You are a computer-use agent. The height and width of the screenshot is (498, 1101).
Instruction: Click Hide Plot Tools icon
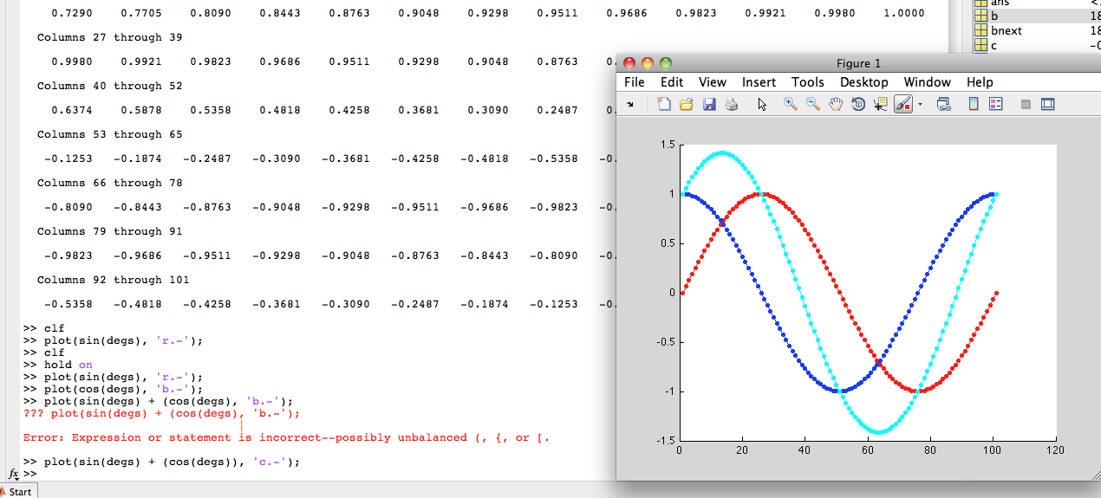1026,104
